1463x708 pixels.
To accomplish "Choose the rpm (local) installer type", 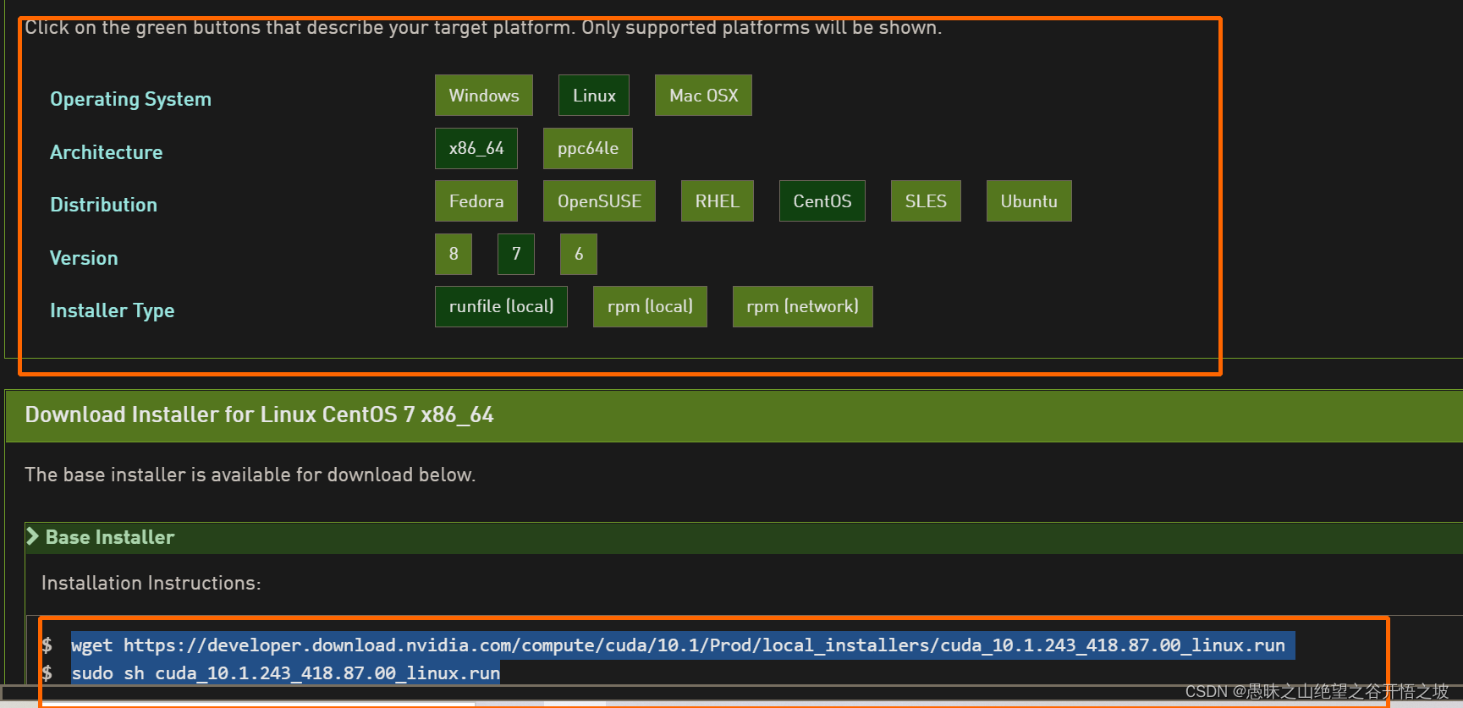I will click(650, 306).
